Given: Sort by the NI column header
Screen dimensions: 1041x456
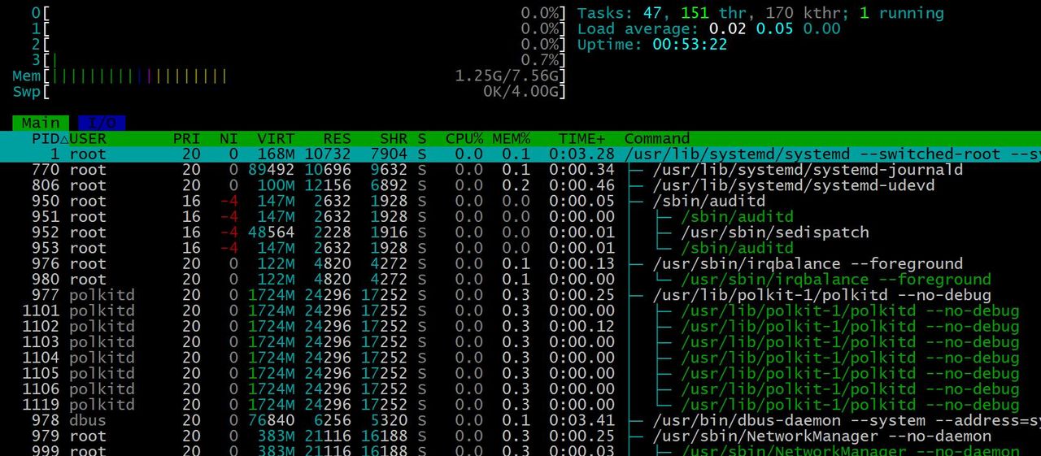Looking at the screenshot, I should 229,138.
